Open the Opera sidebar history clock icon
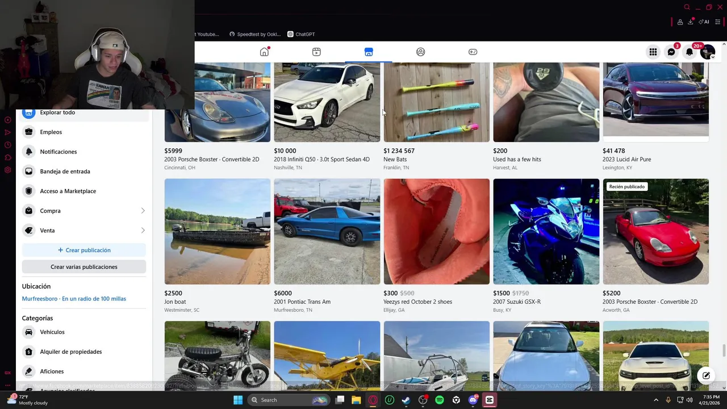Viewport: 727px width, 409px height. [x=7, y=145]
